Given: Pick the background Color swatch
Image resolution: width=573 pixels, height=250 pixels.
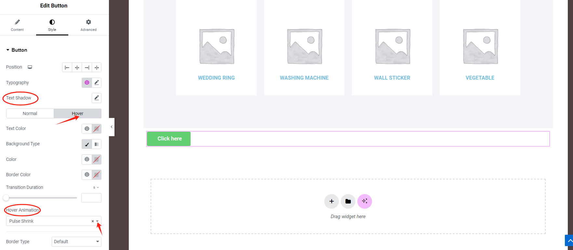Looking at the screenshot, I should [x=97, y=159].
